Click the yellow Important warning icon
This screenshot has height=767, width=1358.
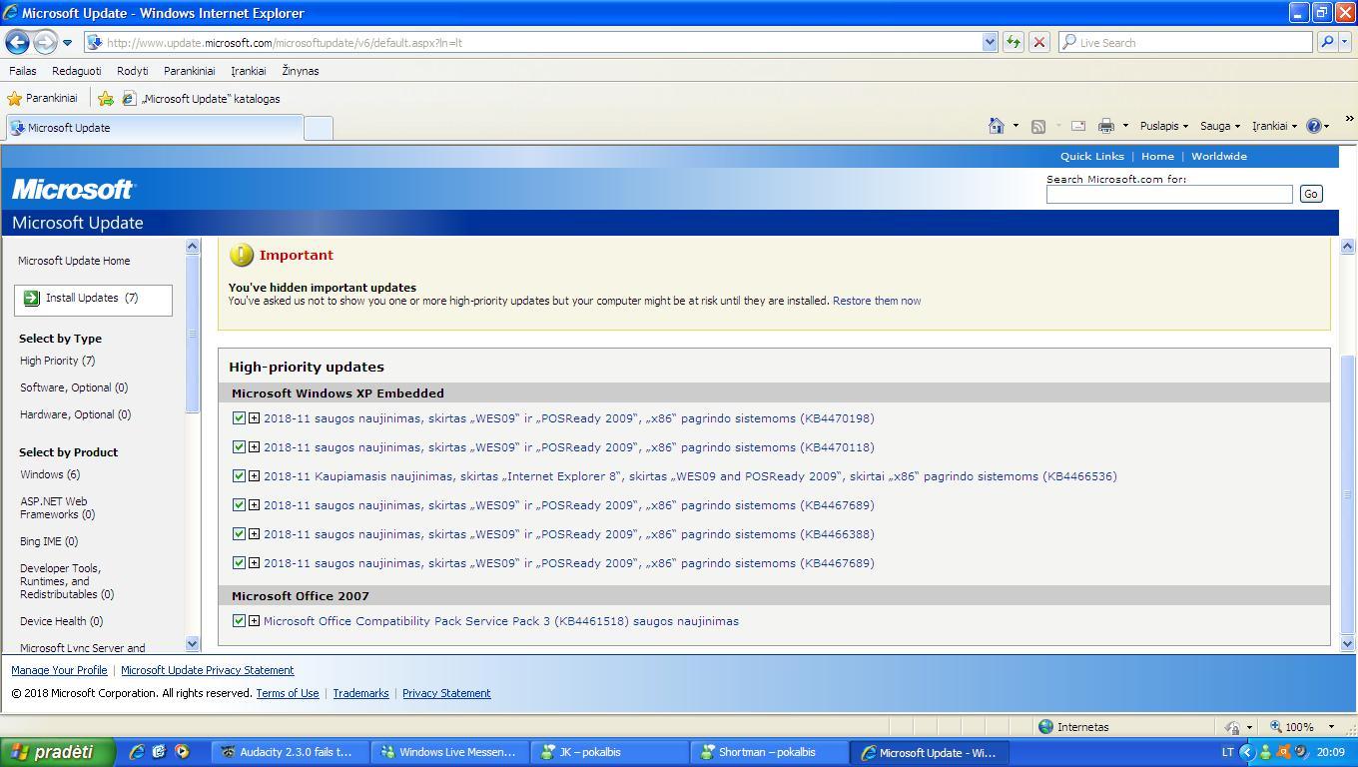point(242,255)
